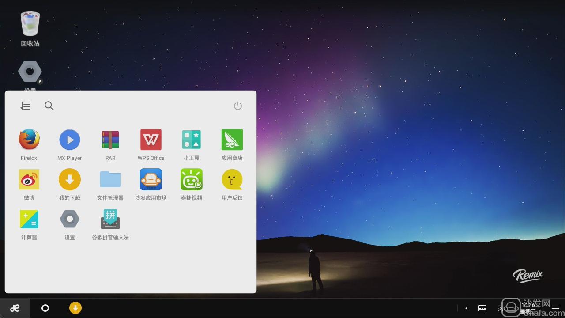Open 谷歌拼音输入法 input method
This screenshot has width=565, height=318.
(x=110, y=220)
